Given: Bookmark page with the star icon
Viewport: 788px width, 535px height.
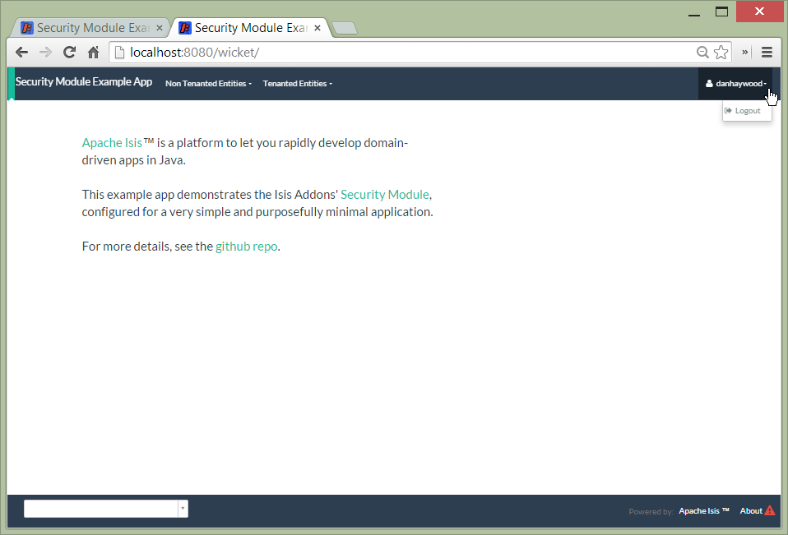Looking at the screenshot, I should click(x=721, y=53).
